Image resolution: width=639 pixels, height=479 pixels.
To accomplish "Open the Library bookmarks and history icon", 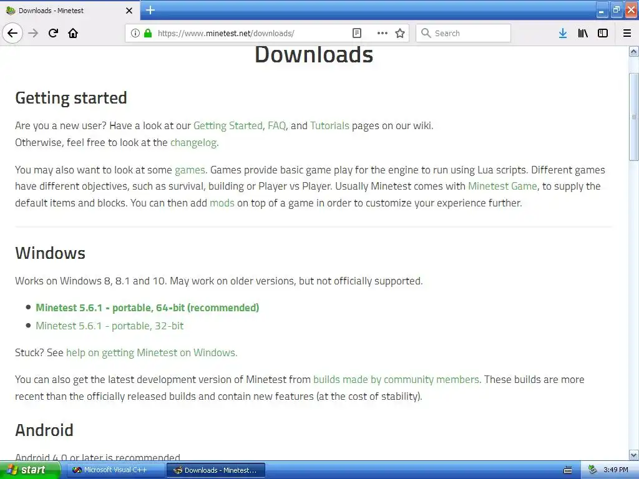I will pos(583,33).
